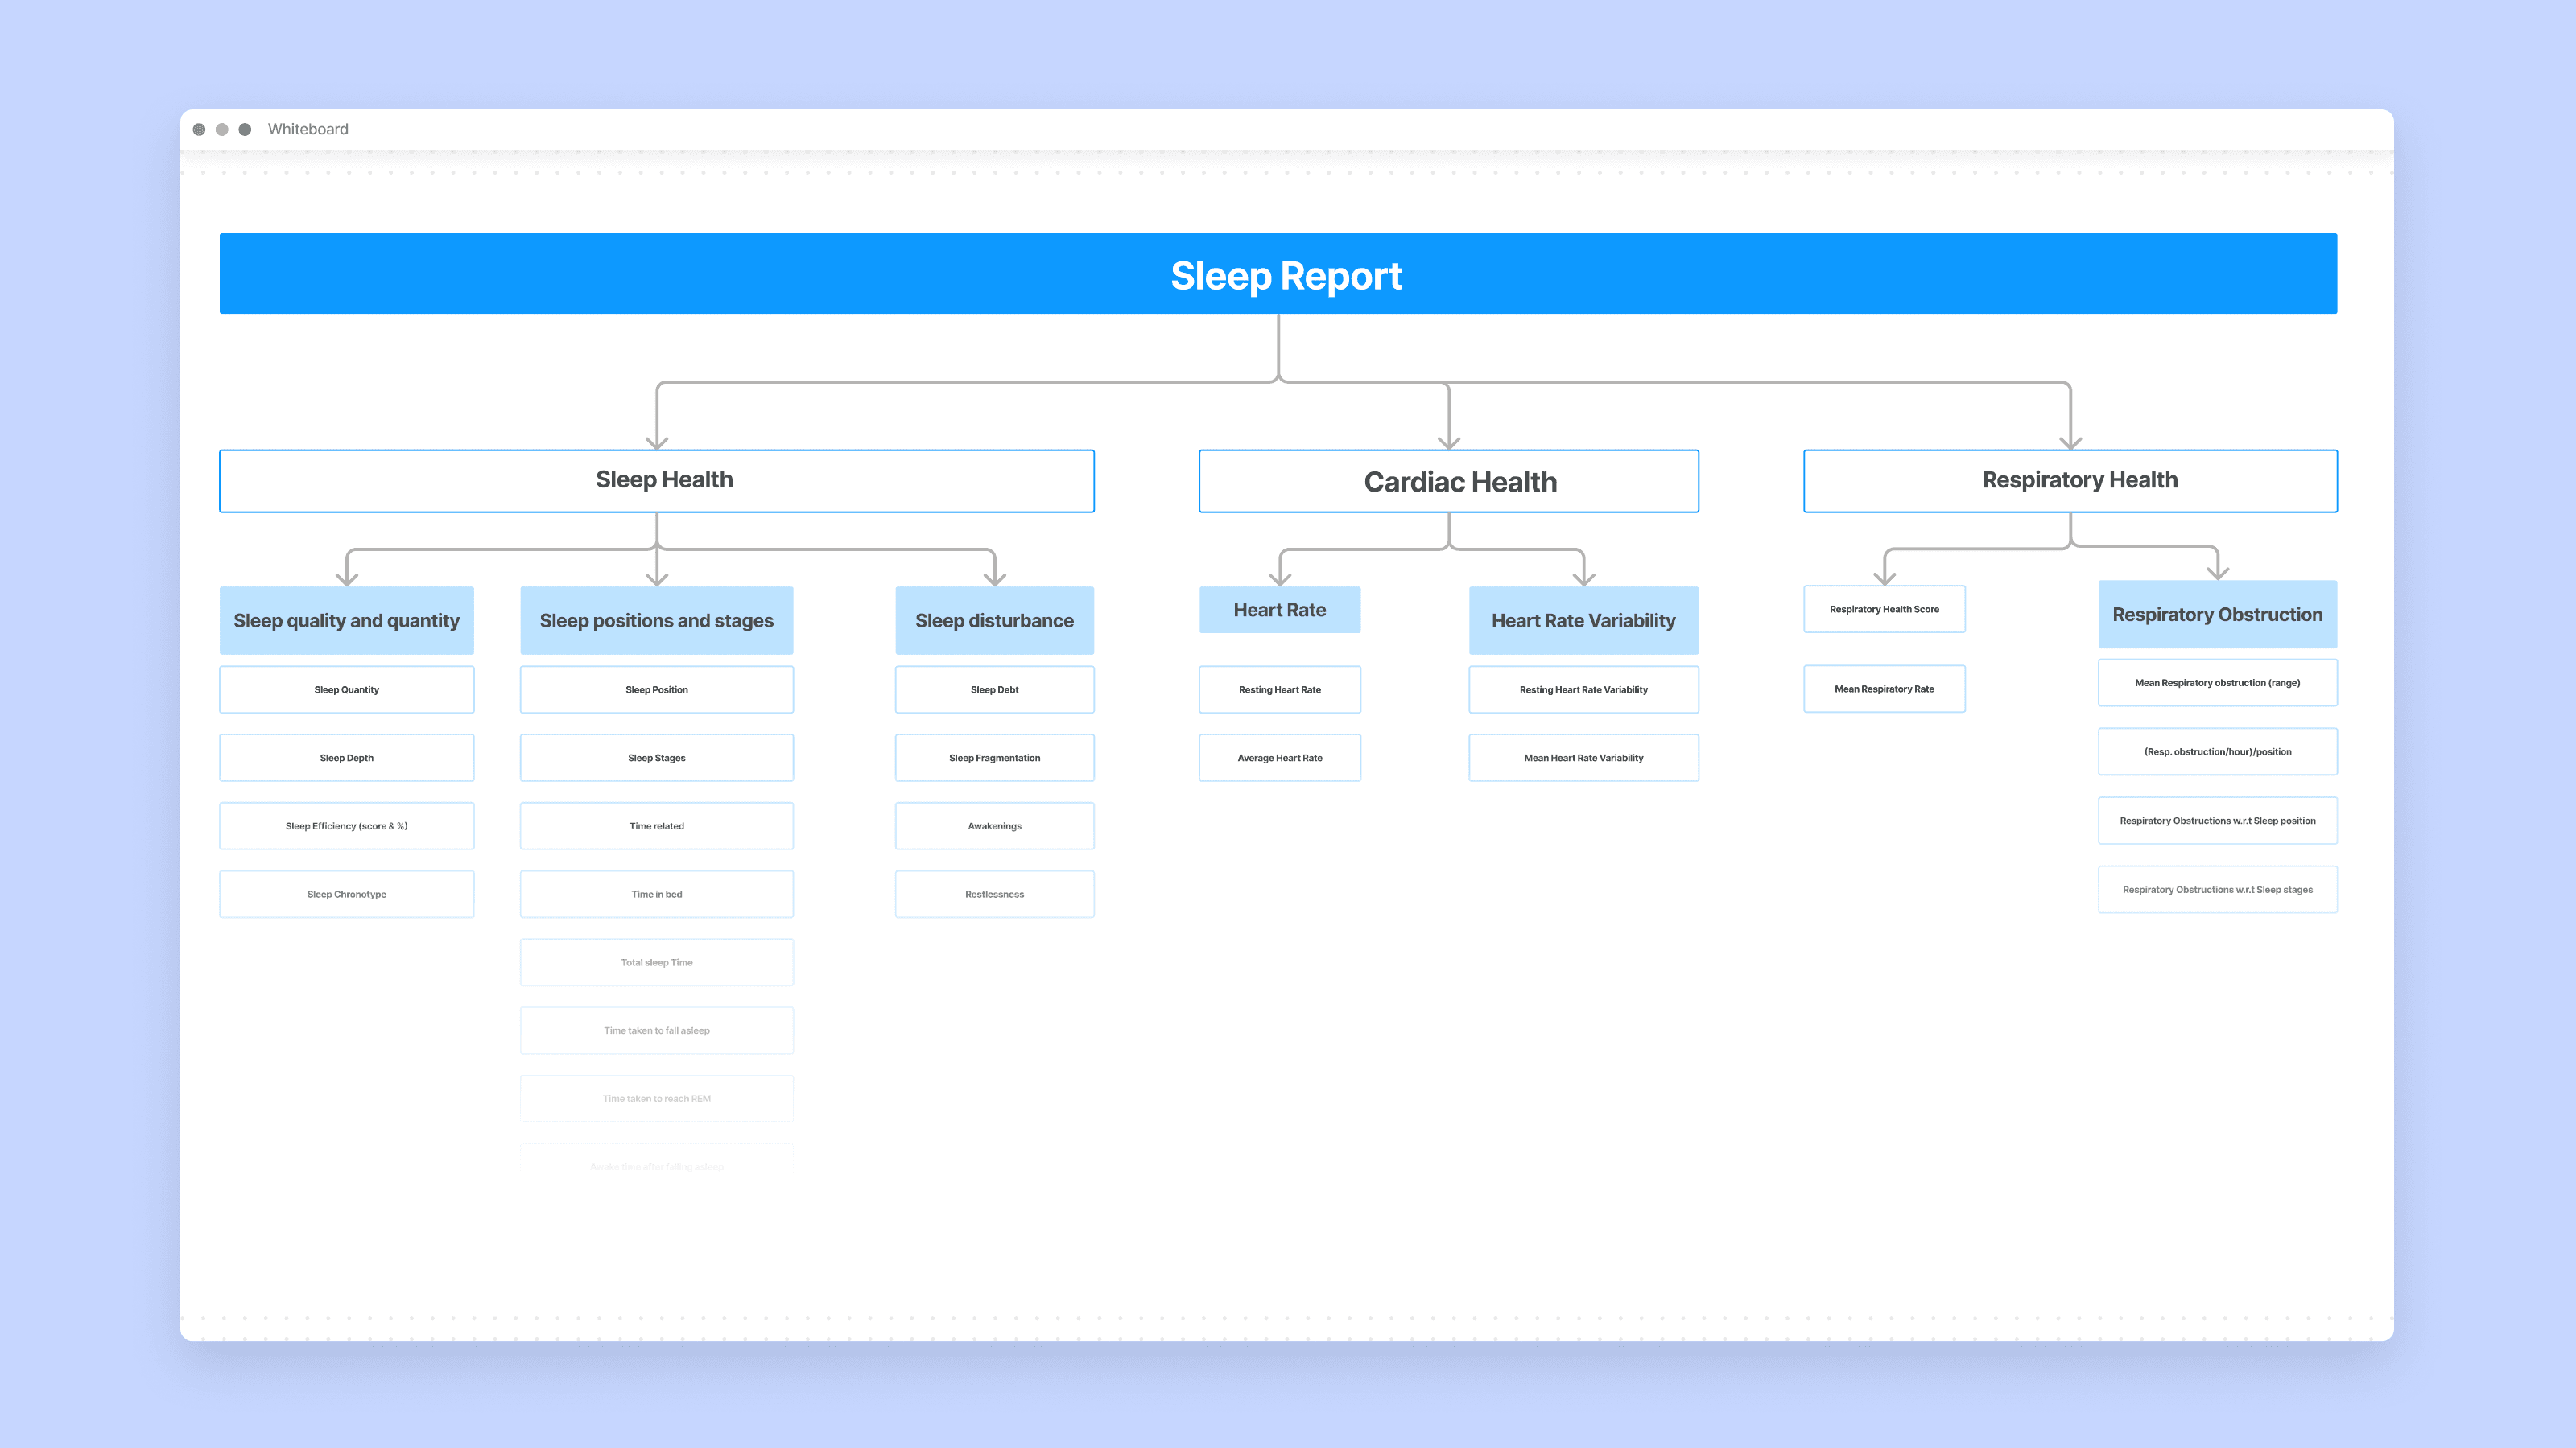Screen dimensions: 2576x1448
Task: Select the Restlessness node
Action: click(x=994, y=895)
